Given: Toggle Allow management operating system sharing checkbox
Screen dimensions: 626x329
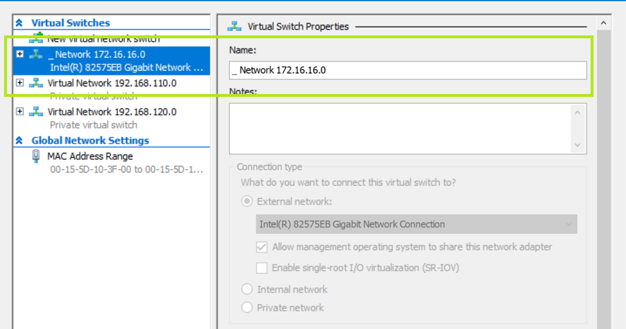Looking at the screenshot, I should point(262,247).
